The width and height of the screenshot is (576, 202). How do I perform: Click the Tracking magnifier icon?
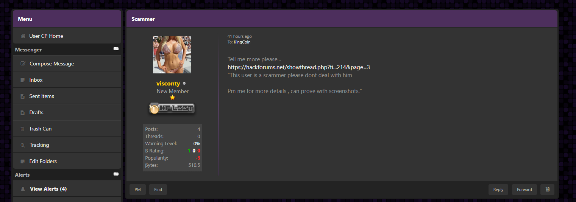click(23, 145)
